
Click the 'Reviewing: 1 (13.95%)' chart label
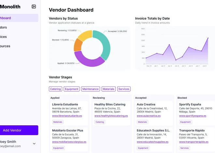[x=67, y=31]
